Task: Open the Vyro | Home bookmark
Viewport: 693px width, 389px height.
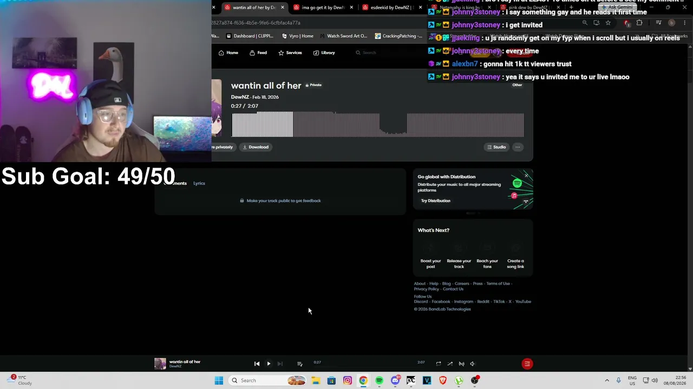Action: click(x=298, y=36)
